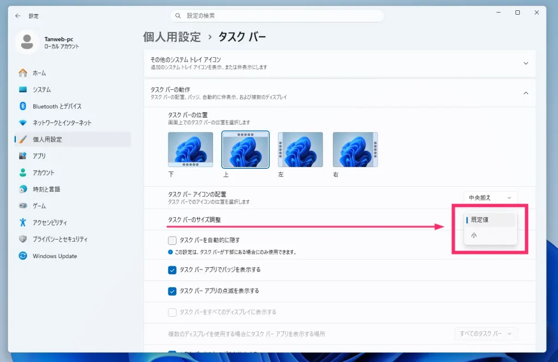This screenshot has width=558, height=362.
Task: Enable タスク バーを自動的に隠す checkbox
Action: click(172, 241)
